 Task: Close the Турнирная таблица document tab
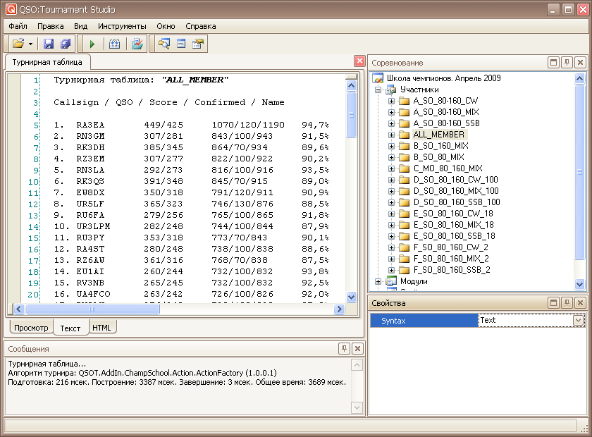click(x=359, y=62)
